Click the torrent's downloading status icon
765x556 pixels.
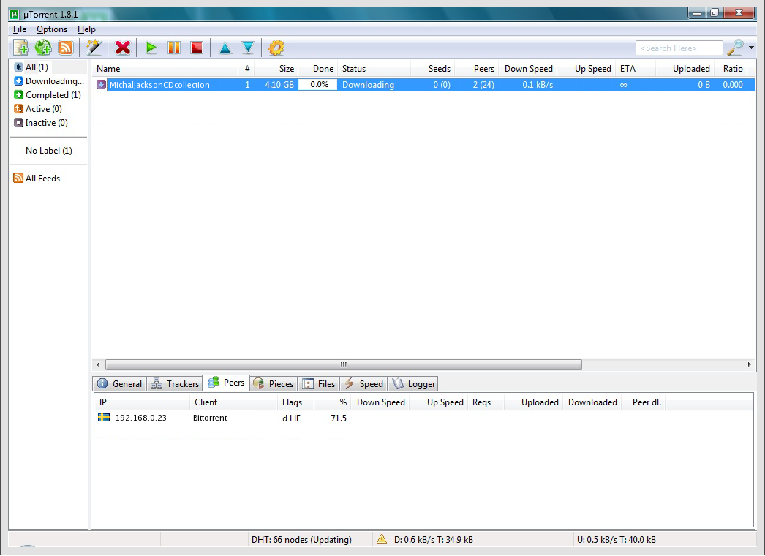(101, 84)
